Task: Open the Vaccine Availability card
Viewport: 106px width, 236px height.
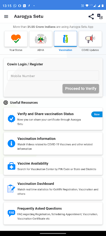Action: pos(53,166)
